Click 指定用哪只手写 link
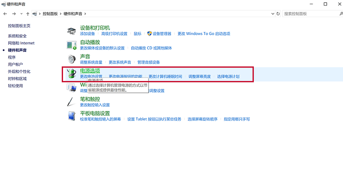The width and height of the screenshot is (343, 180). [237, 119]
